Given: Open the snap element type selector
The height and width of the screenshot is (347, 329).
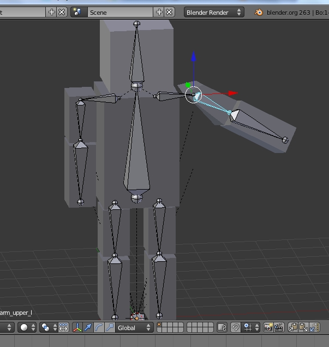Looking at the screenshot, I should tap(250, 327).
